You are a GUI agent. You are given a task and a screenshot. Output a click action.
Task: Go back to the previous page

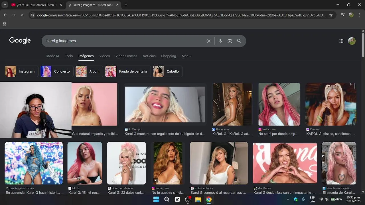tap(5, 15)
